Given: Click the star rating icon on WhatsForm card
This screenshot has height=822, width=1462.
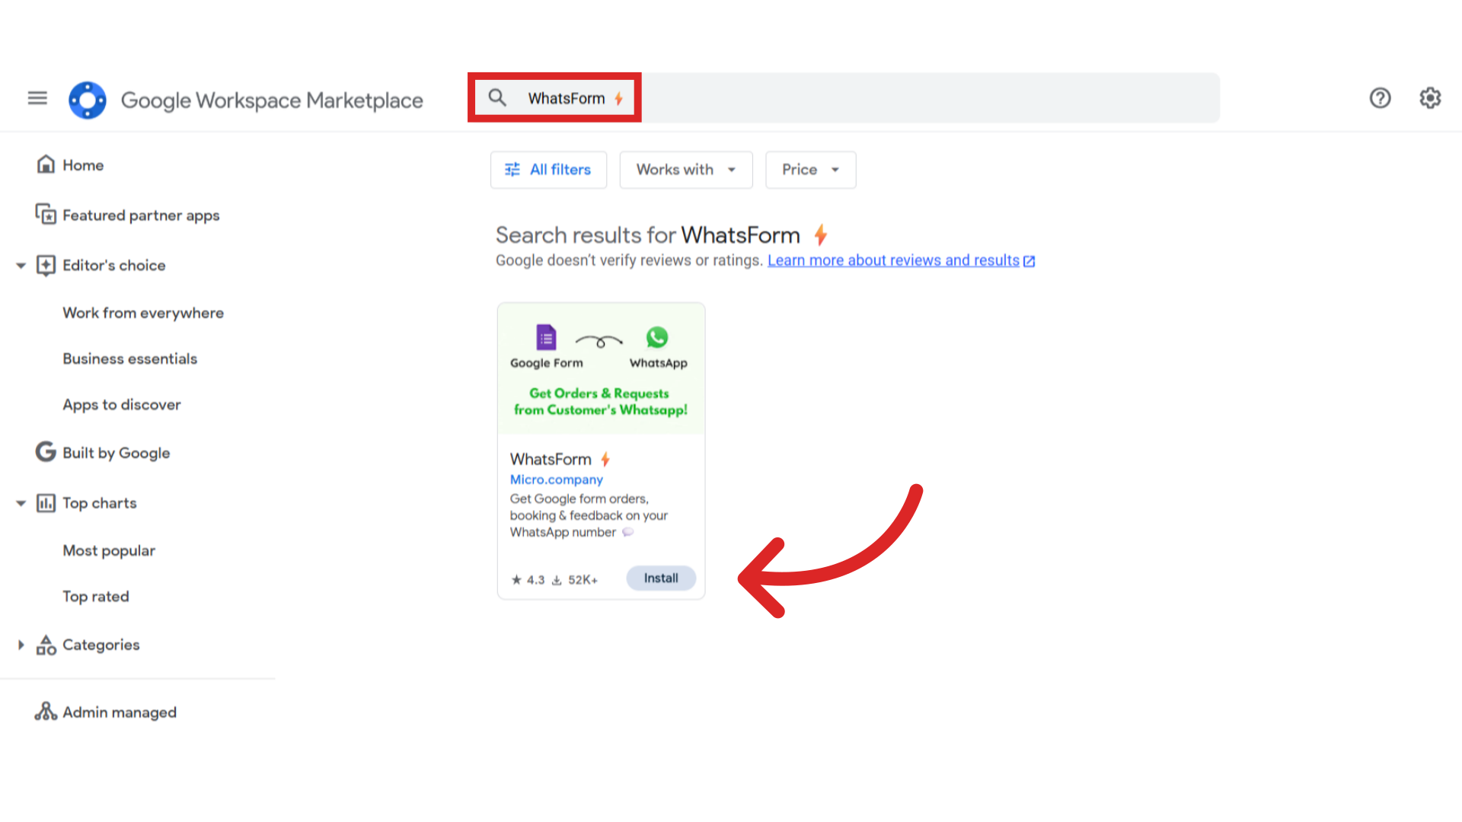Looking at the screenshot, I should pos(516,580).
